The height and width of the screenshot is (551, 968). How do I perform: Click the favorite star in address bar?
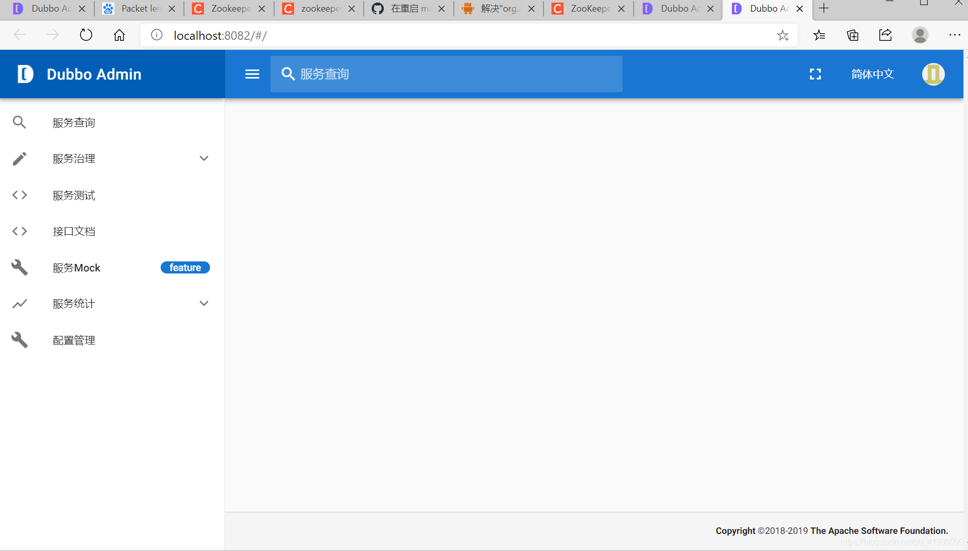tap(782, 35)
